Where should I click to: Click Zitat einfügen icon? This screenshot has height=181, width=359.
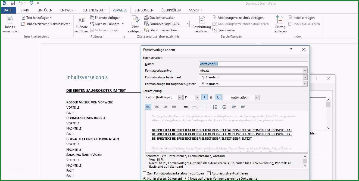click(135, 24)
